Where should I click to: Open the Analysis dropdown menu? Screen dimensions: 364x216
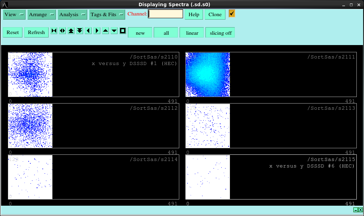pos(72,14)
